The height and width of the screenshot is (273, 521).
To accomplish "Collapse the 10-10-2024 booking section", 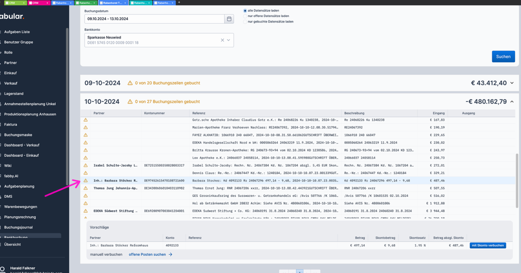I will click(512, 101).
